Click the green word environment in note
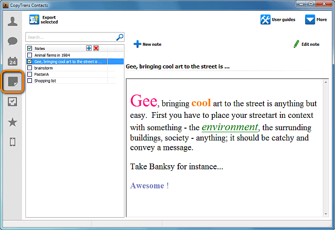 [x=230, y=127]
